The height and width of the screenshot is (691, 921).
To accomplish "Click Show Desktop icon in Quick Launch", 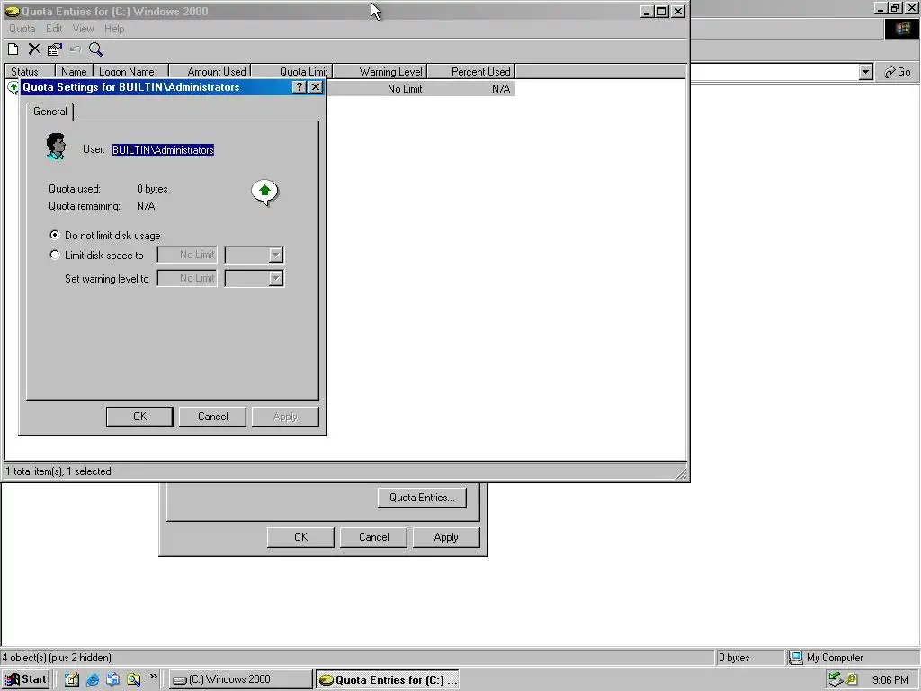I will [x=72, y=679].
